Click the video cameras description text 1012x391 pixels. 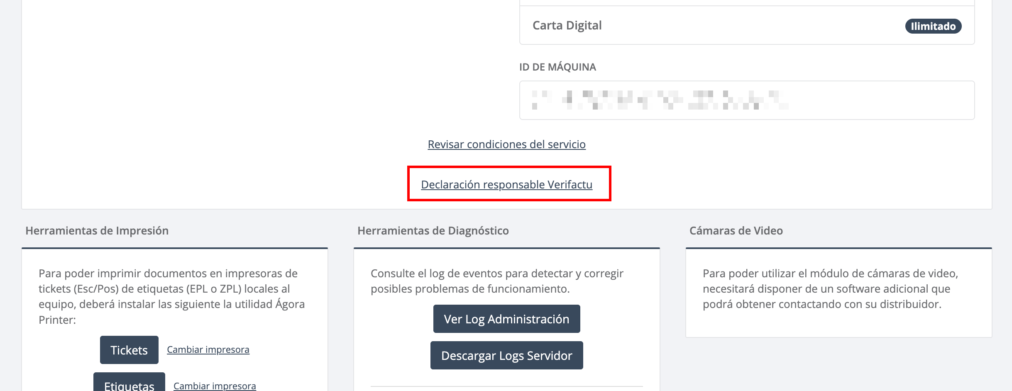830,289
